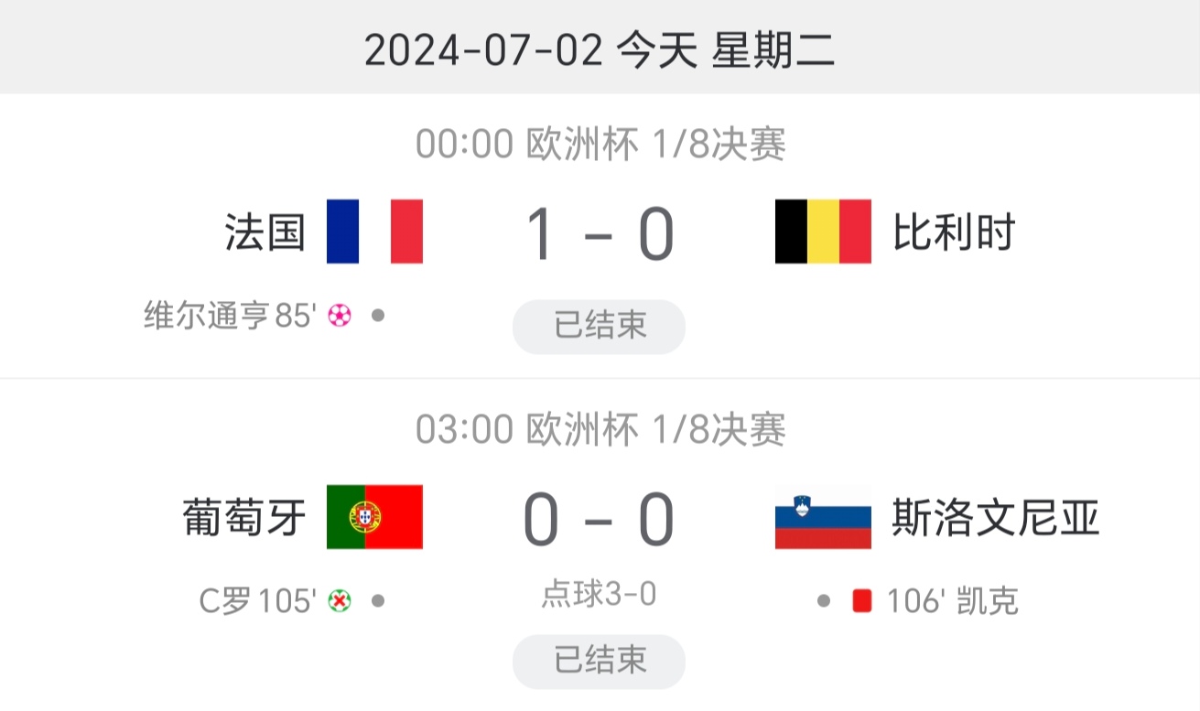Image resolution: width=1200 pixels, height=711 pixels.
Task: Click the France flag icon
Action: tap(374, 232)
